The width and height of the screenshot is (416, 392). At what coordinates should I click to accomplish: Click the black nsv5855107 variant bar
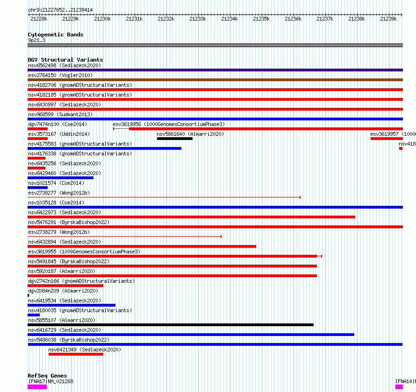click(x=171, y=325)
